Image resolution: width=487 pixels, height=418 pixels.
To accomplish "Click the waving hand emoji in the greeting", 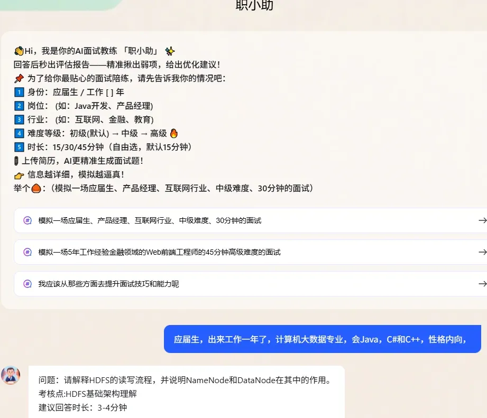I will click(19, 51).
